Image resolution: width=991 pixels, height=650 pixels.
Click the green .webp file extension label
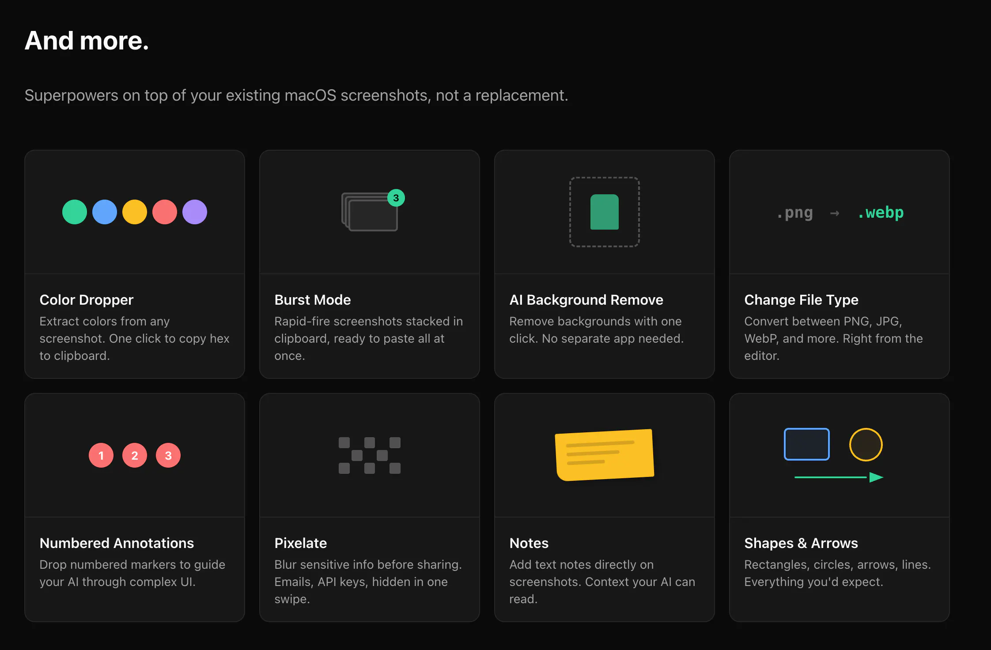coord(881,213)
